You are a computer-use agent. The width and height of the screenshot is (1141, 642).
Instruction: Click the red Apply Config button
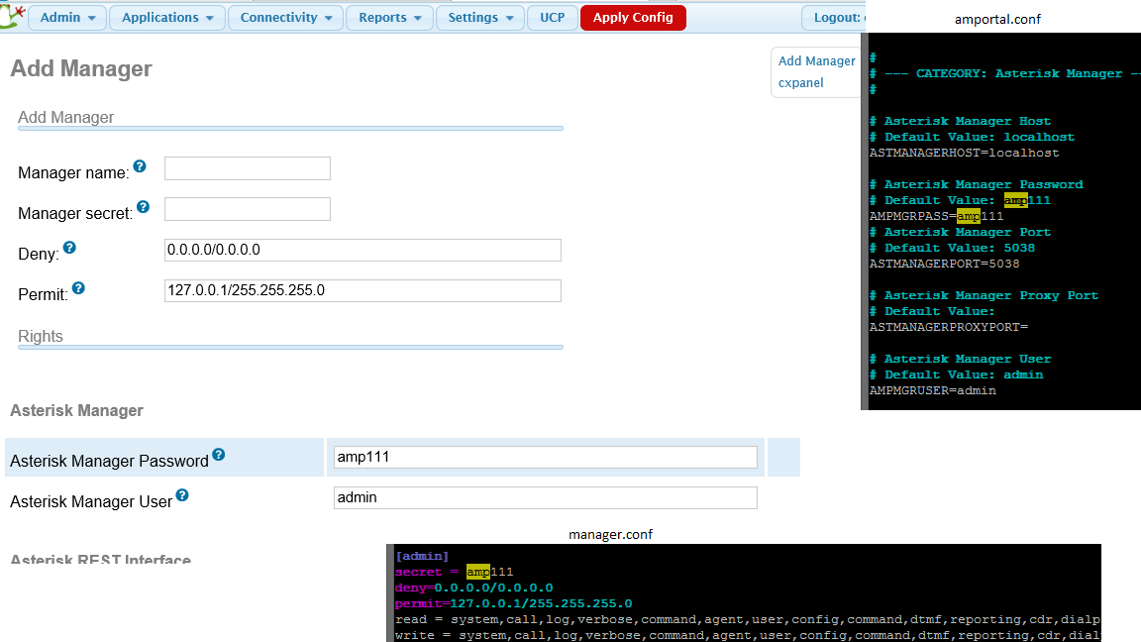click(x=633, y=18)
